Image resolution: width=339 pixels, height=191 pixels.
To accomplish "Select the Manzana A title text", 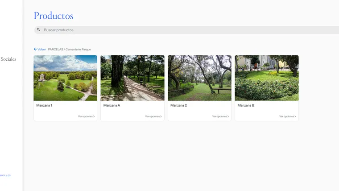I will [x=112, y=105].
